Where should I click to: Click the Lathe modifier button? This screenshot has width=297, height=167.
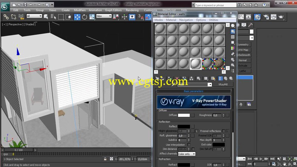click(244, 71)
